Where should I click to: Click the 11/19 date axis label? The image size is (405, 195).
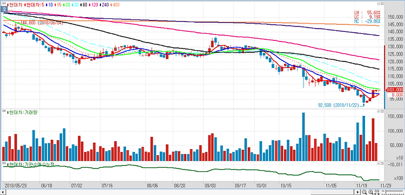(x=361, y=185)
